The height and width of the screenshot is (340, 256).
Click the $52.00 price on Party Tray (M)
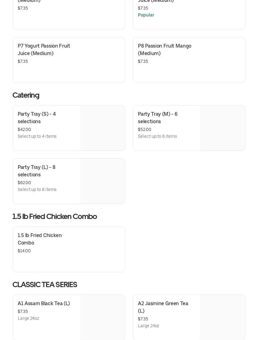[144, 129]
